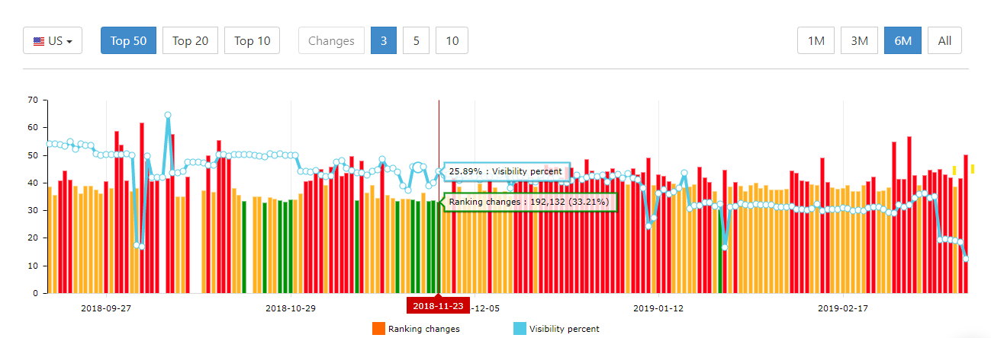Select the Top 20 filter
The image size is (991, 338).
tap(191, 41)
